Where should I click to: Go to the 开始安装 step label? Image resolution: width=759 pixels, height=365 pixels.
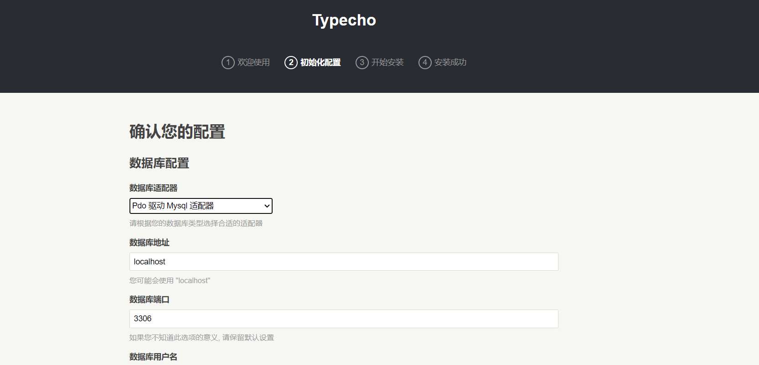click(x=387, y=62)
